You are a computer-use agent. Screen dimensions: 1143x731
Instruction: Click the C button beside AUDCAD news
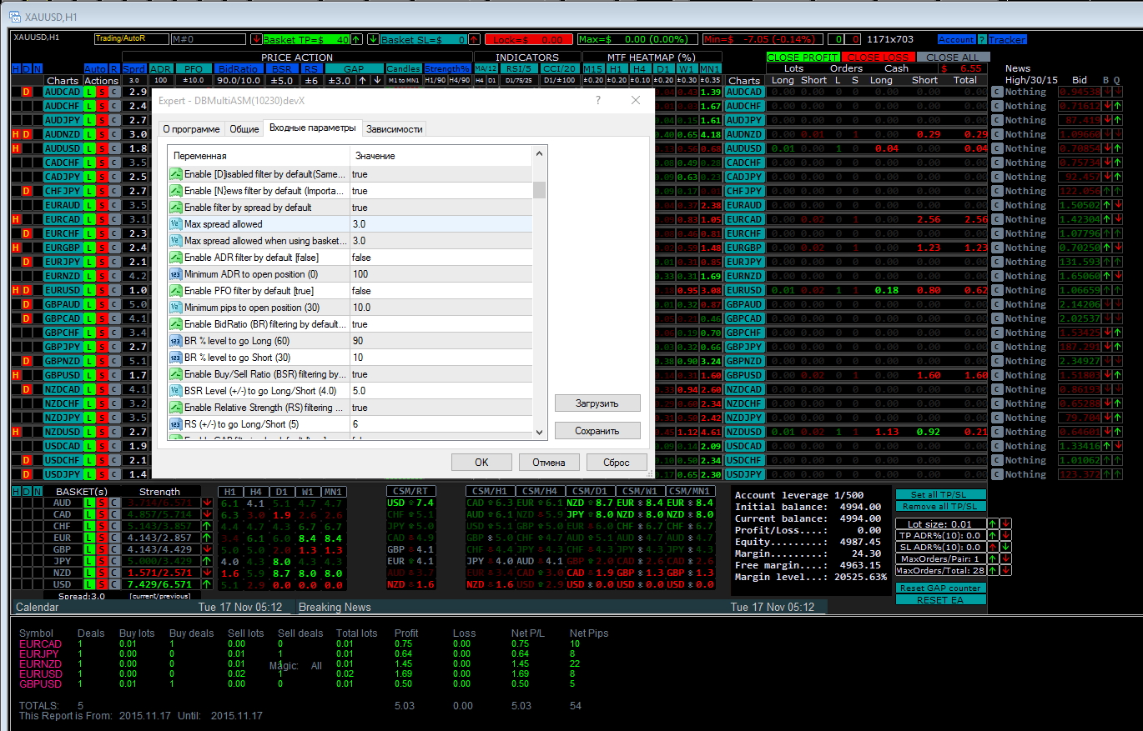(x=996, y=92)
